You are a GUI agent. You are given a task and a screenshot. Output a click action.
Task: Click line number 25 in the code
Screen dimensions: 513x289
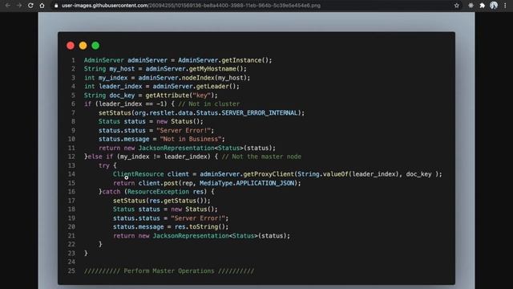point(71,271)
